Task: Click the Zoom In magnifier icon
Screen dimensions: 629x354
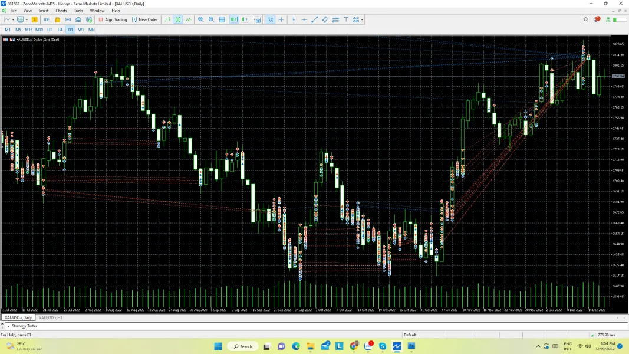Action: (201, 19)
